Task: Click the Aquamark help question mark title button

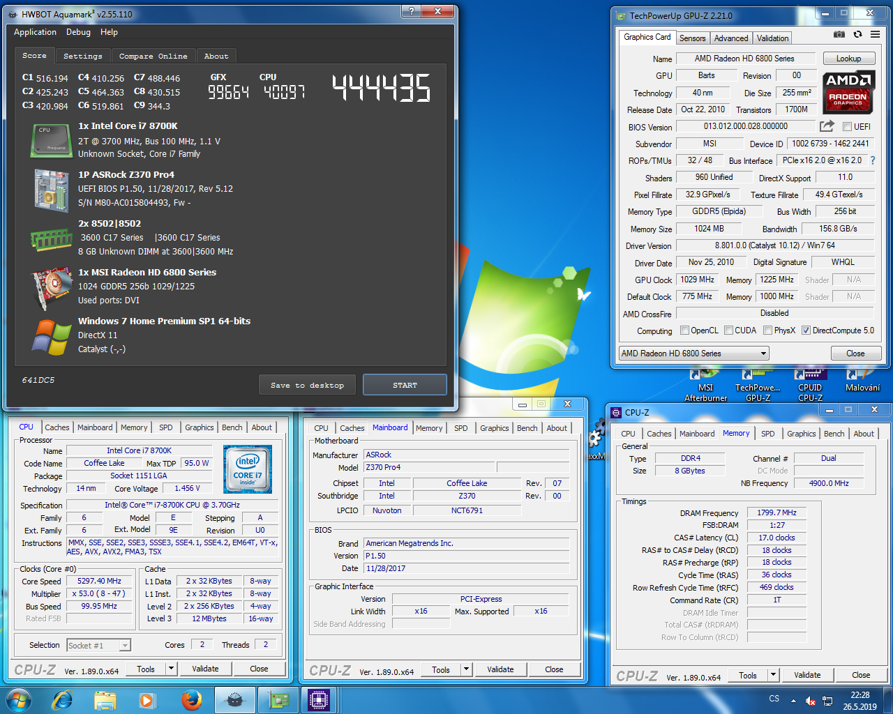Action: pyautogui.click(x=411, y=11)
